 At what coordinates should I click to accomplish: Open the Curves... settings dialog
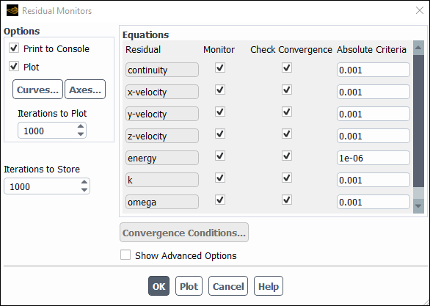(x=37, y=90)
